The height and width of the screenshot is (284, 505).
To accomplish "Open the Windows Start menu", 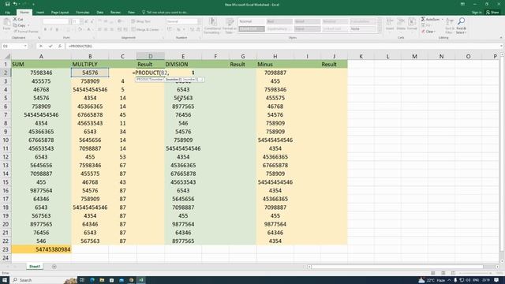I will pos(5,280).
